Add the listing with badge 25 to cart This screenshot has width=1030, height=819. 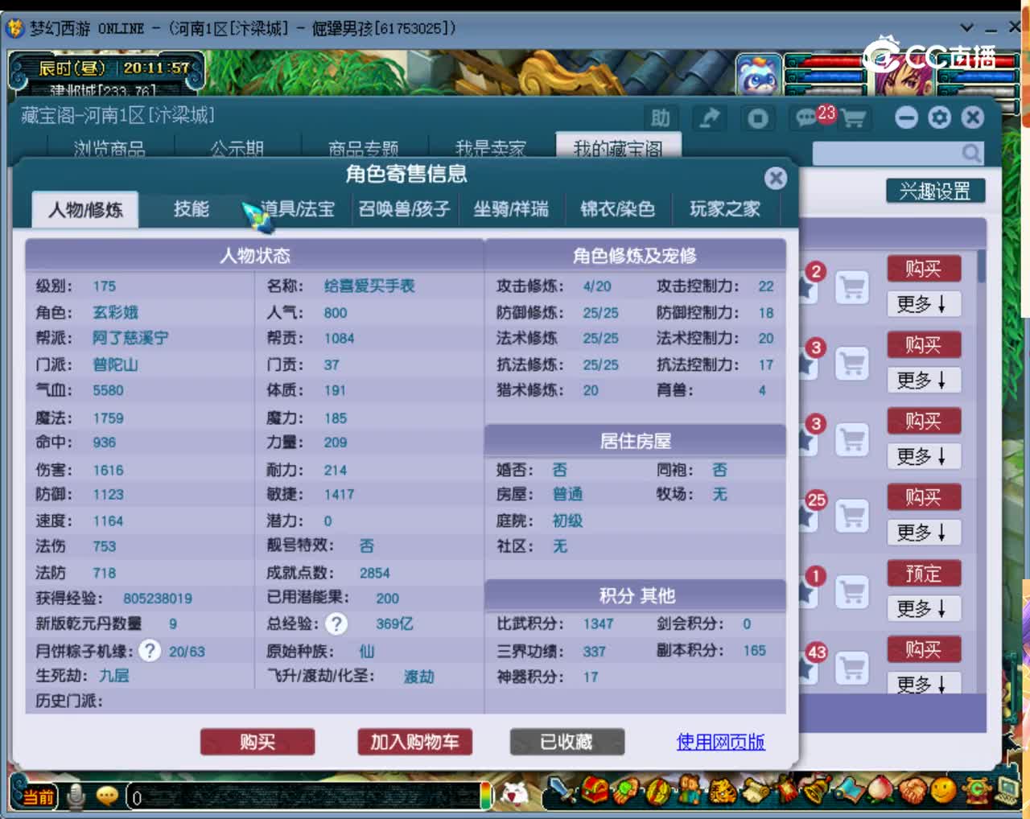click(852, 516)
